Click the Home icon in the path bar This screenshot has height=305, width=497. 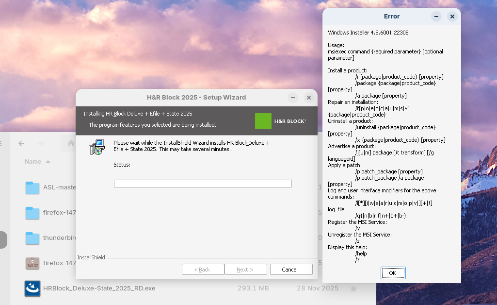71,143
